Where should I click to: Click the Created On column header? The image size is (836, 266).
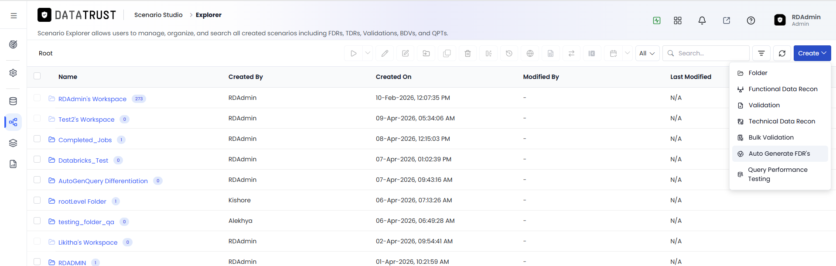393,77
